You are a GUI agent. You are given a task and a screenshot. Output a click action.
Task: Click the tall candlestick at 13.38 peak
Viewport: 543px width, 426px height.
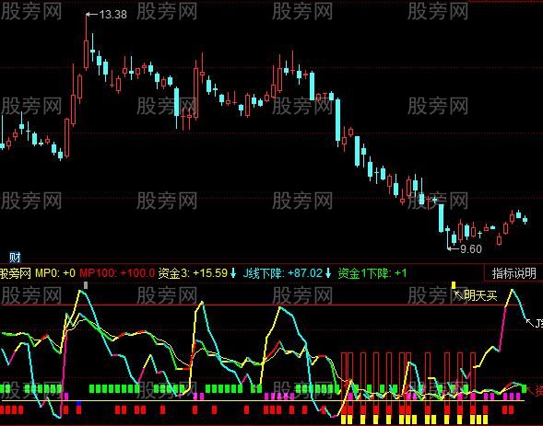(87, 41)
